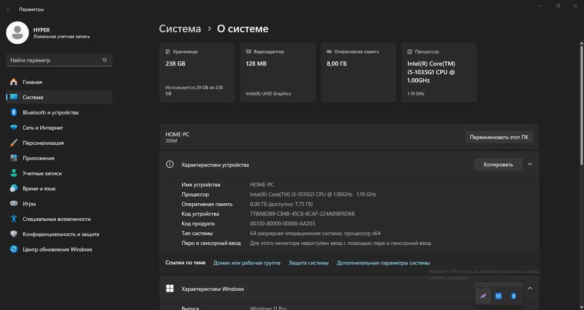Click the purple feather icon in the tray popup
Screen dimensions: 584x310
click(483, 296)
